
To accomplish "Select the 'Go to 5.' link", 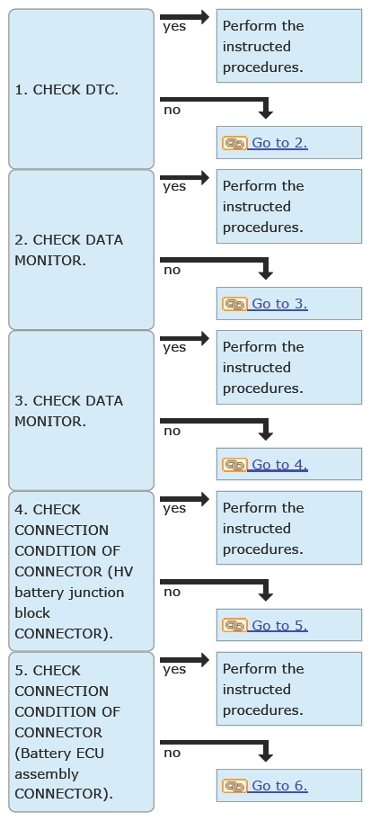I will click(279, 625).
